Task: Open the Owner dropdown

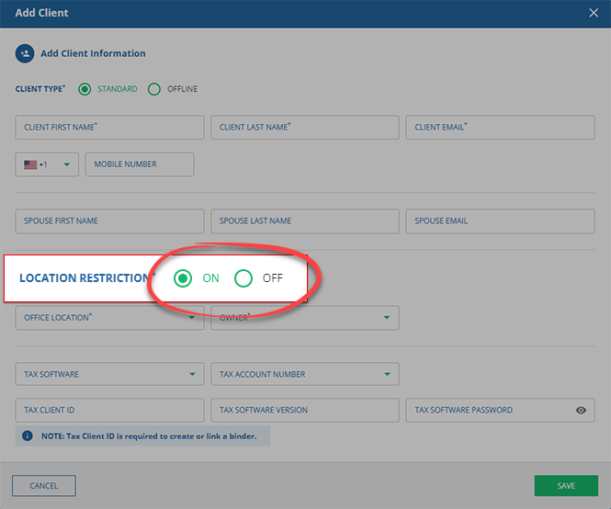Action: tap(387, 319)
